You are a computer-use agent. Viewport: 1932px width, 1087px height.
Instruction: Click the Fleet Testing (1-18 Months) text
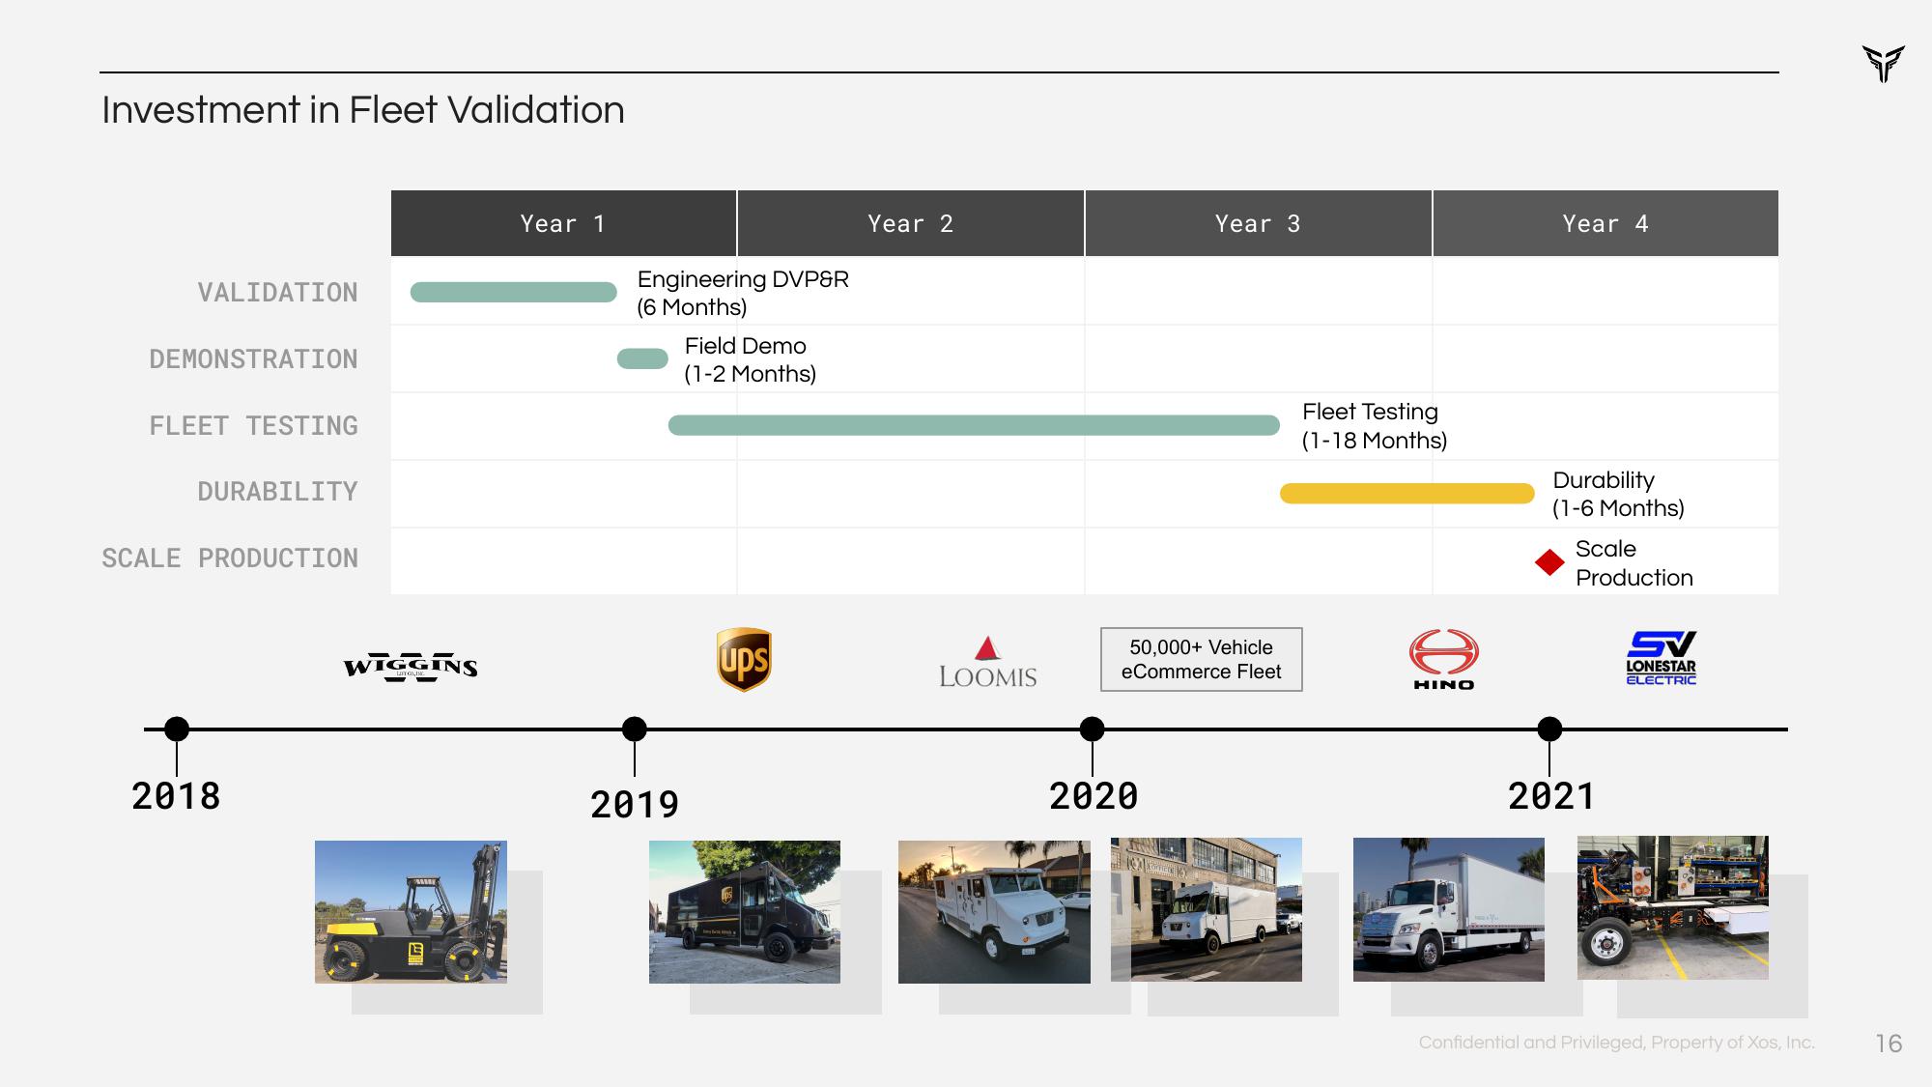(1375, 426)
